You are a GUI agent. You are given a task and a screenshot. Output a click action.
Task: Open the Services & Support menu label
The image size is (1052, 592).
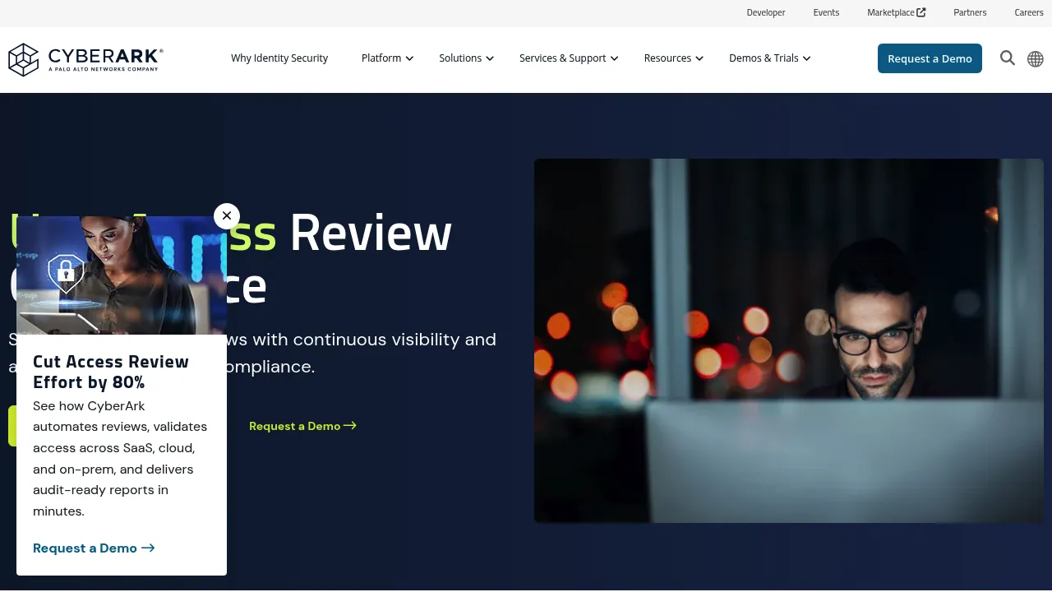pos(563,58)
